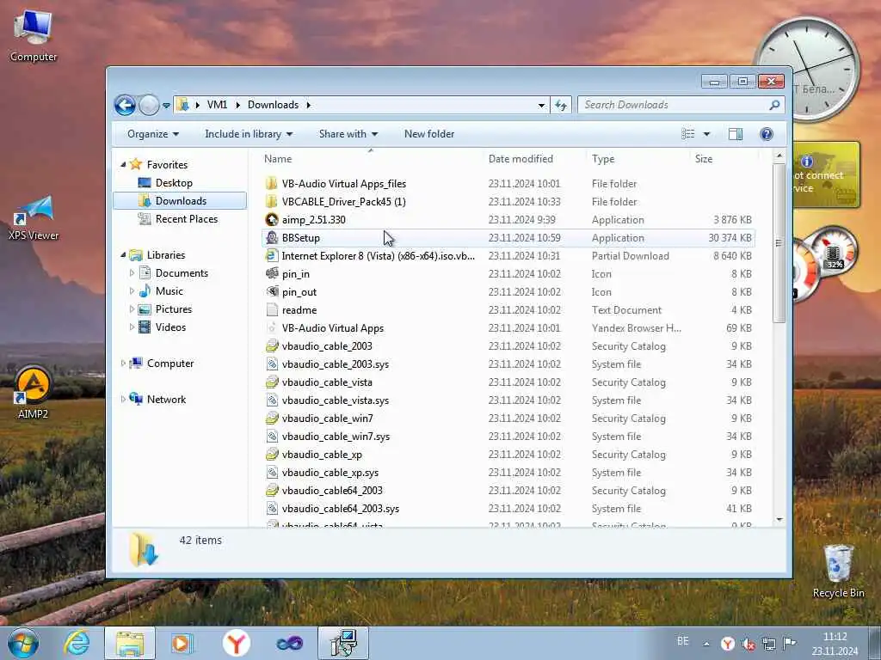Select the vbaudio_cable_2003 security catalog icon

coord(271,346)
